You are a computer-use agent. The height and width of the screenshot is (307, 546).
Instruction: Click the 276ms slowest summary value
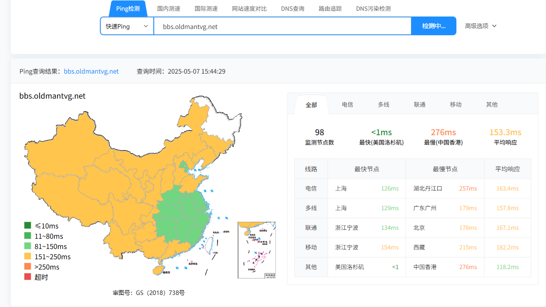tap(443, 133)
